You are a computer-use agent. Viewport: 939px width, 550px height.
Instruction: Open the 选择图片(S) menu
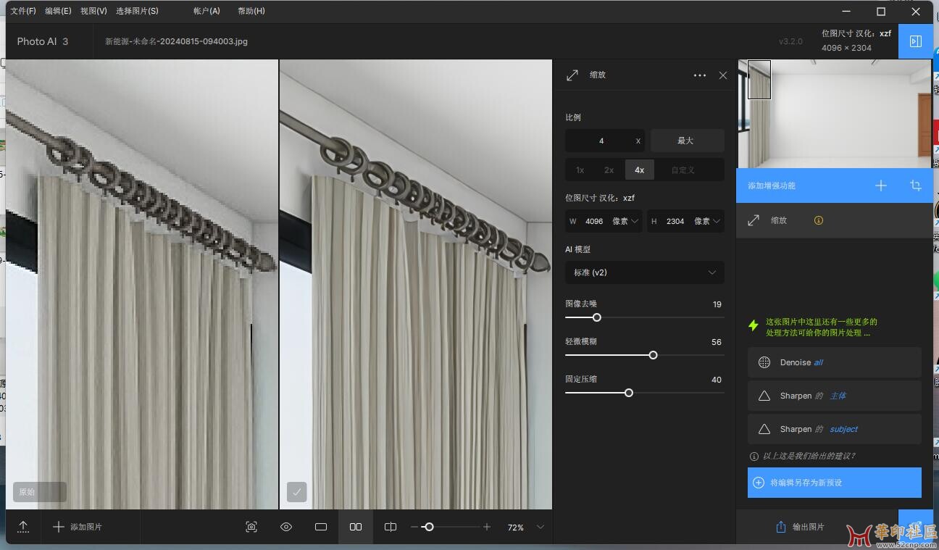(x=137, y=11)
